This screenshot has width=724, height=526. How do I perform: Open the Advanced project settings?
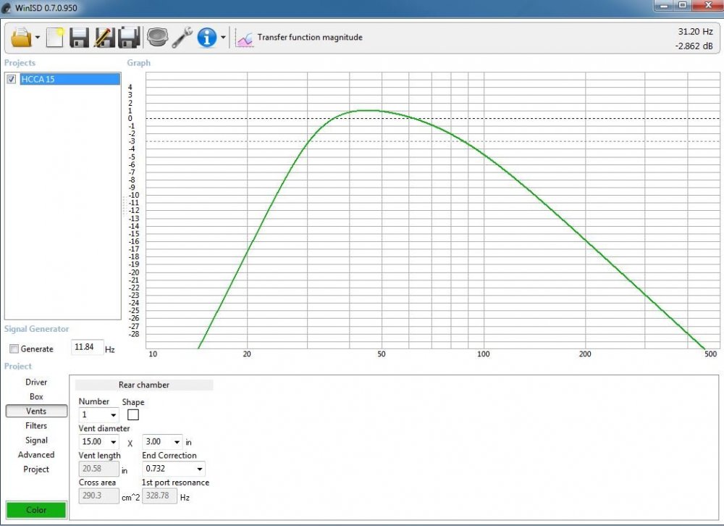pyautogui.click(x=36, y=454)
